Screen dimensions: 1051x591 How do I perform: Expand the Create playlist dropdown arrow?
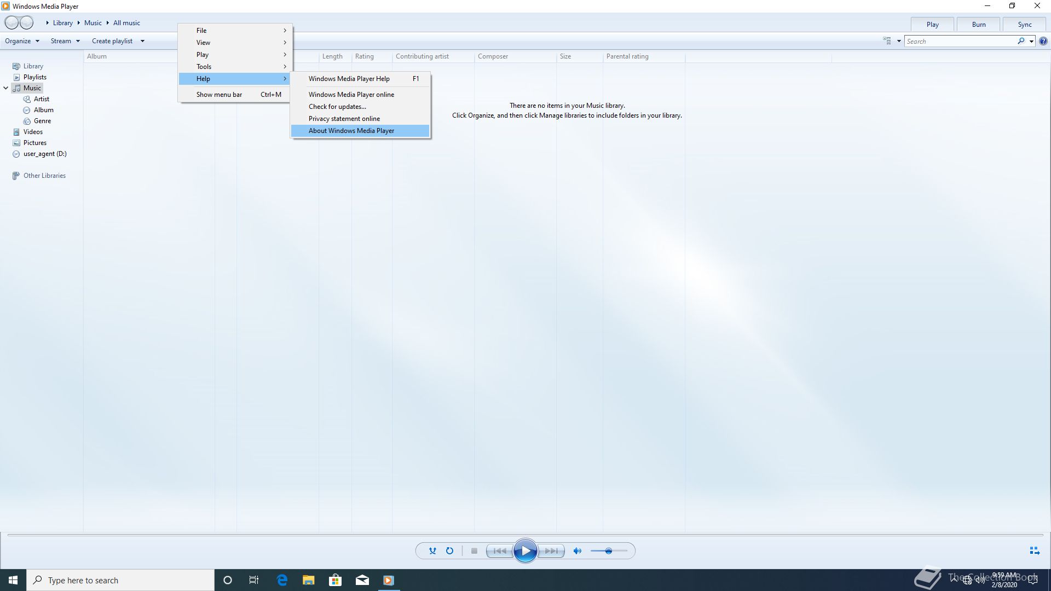(142, 41)
